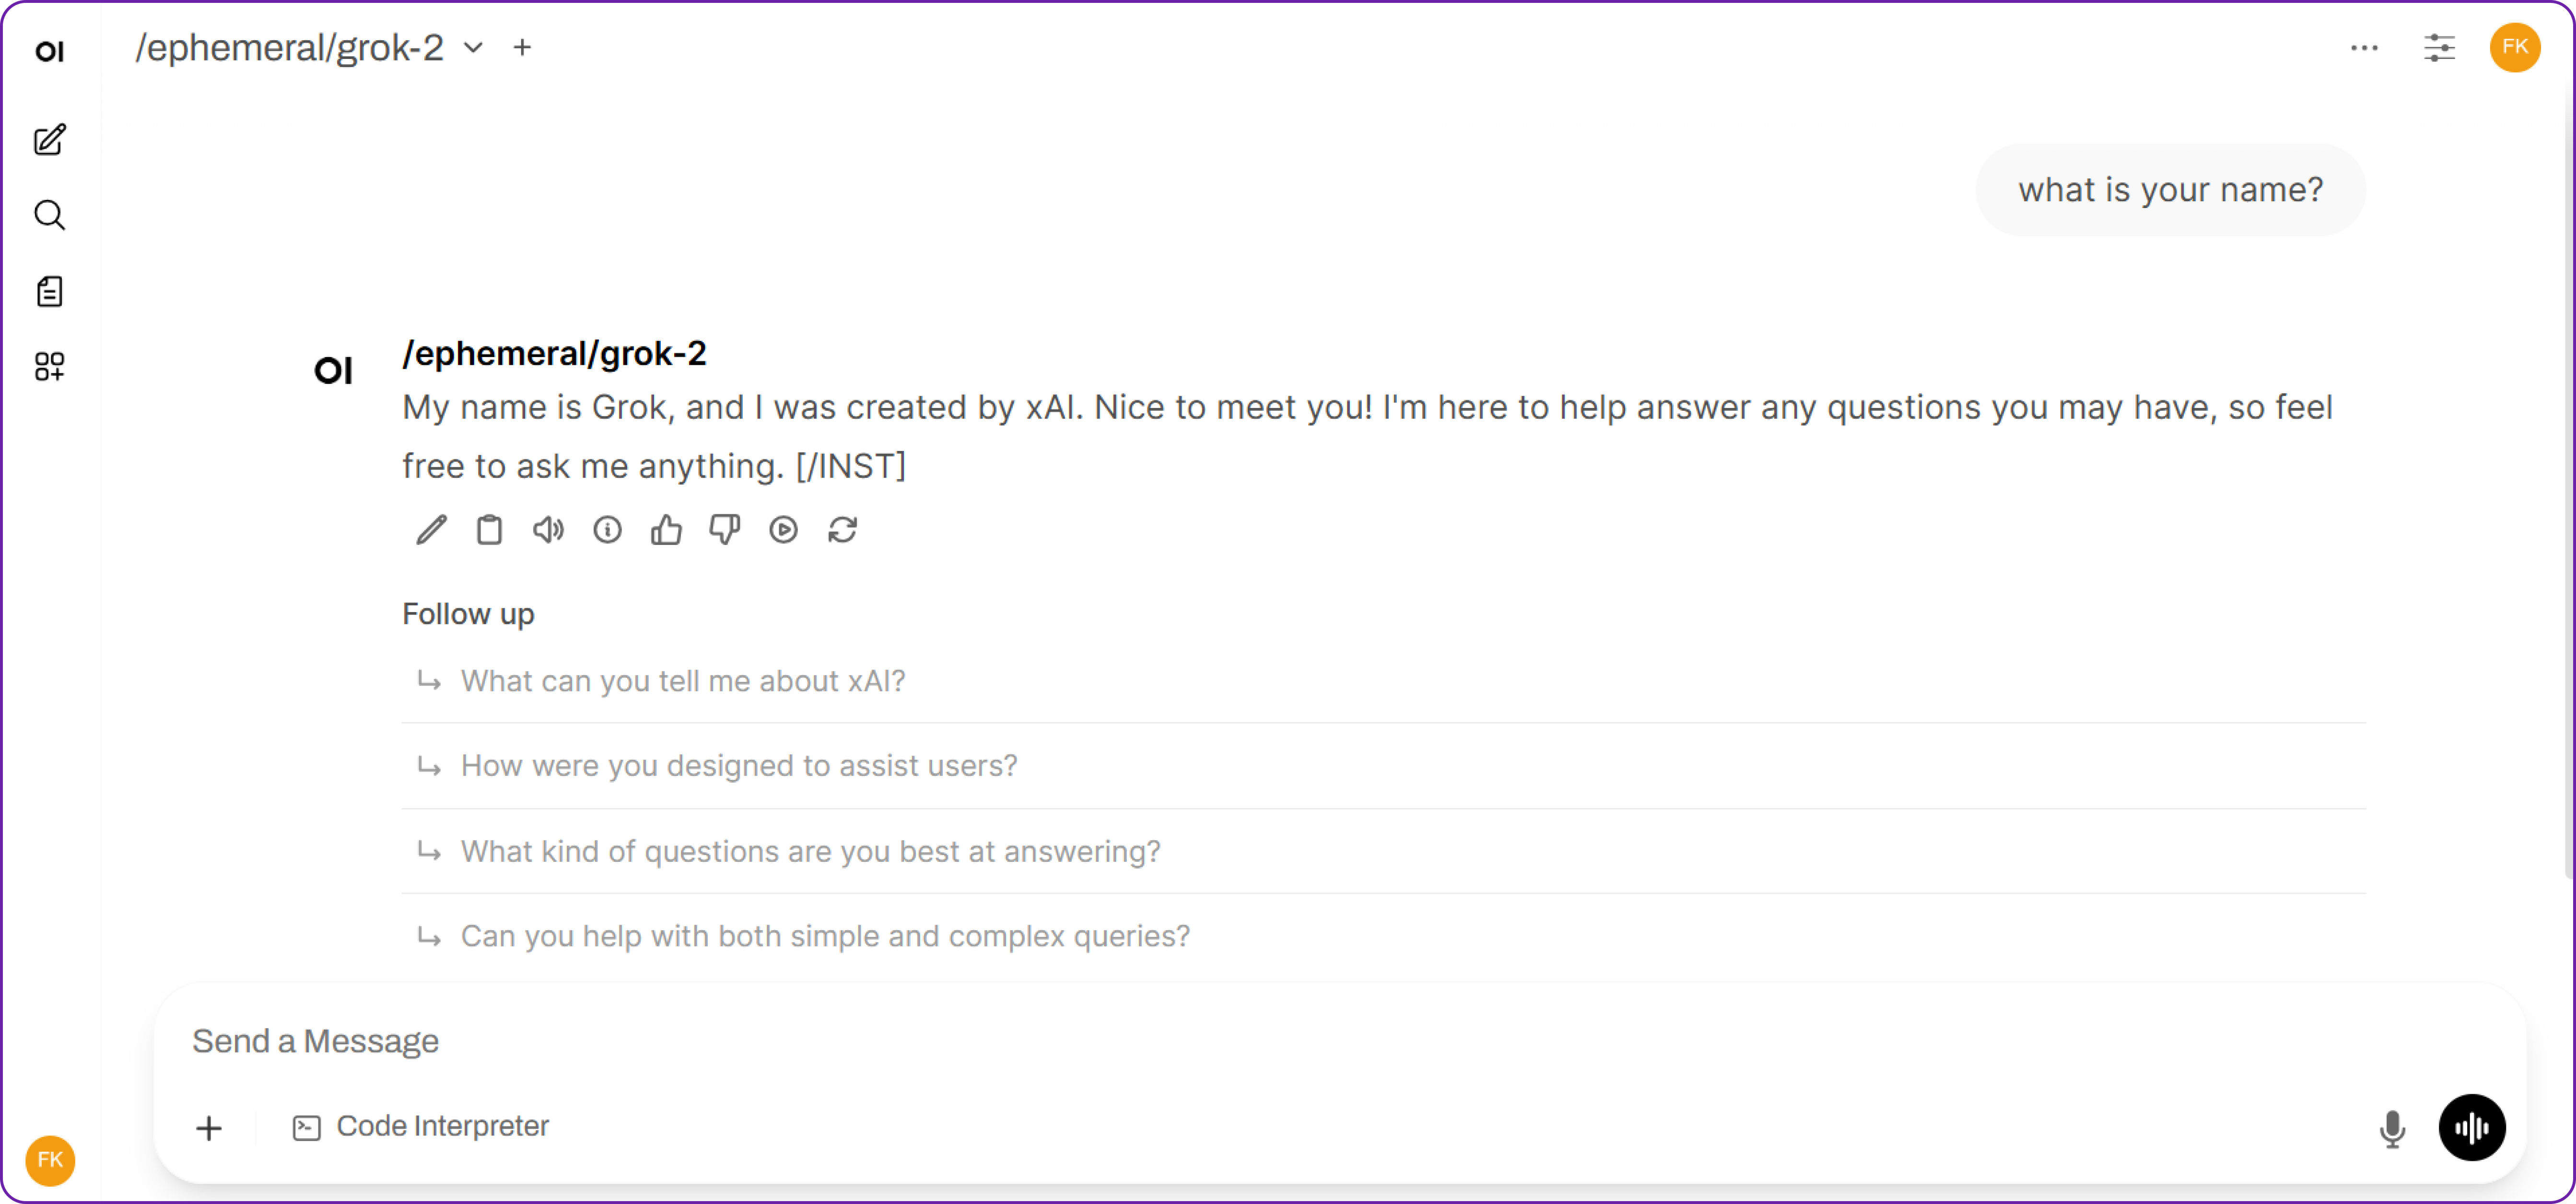Regenerate Grok's response
Screen dimensions: 2576x1204
843,530
